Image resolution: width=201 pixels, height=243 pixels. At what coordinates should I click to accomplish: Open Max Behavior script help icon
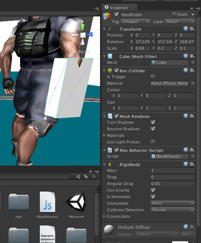click(x=185, y=150)
